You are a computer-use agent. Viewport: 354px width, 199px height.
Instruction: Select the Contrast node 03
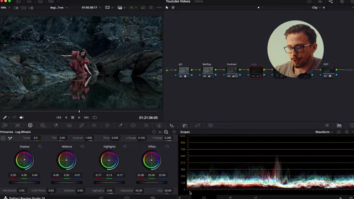(232, 70)
